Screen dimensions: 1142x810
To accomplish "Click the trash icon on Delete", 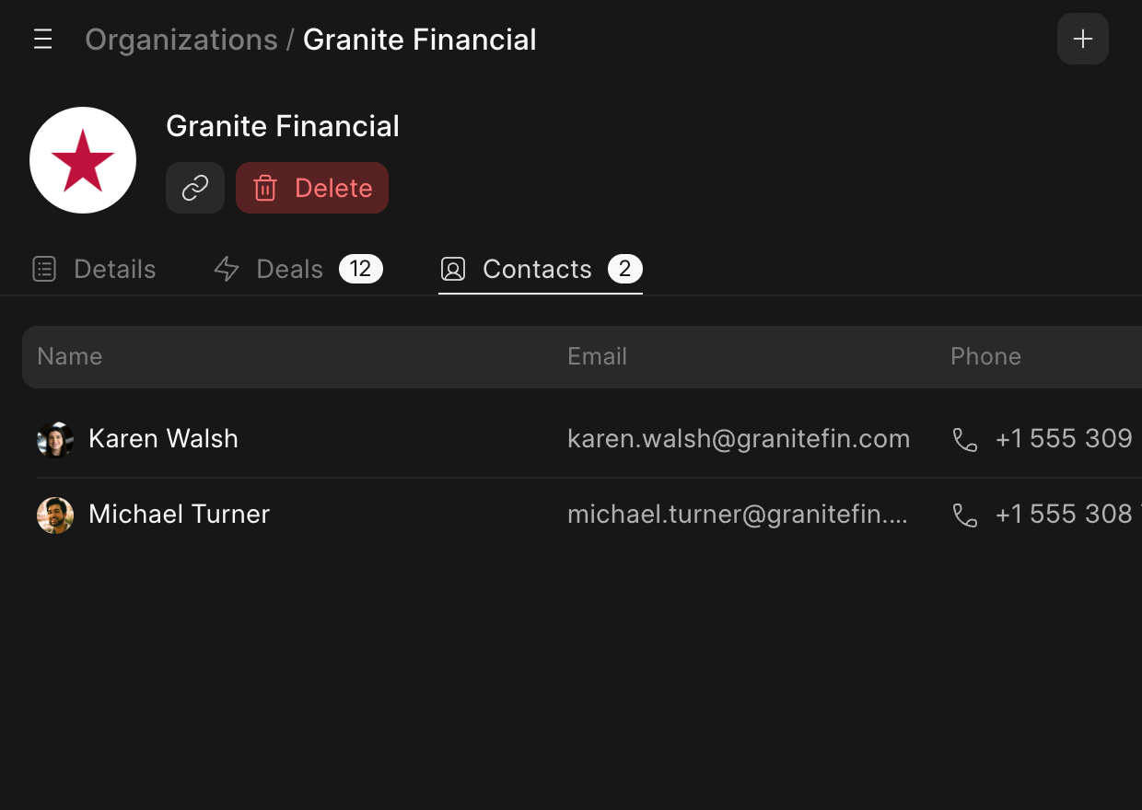I will click(265, 188).
